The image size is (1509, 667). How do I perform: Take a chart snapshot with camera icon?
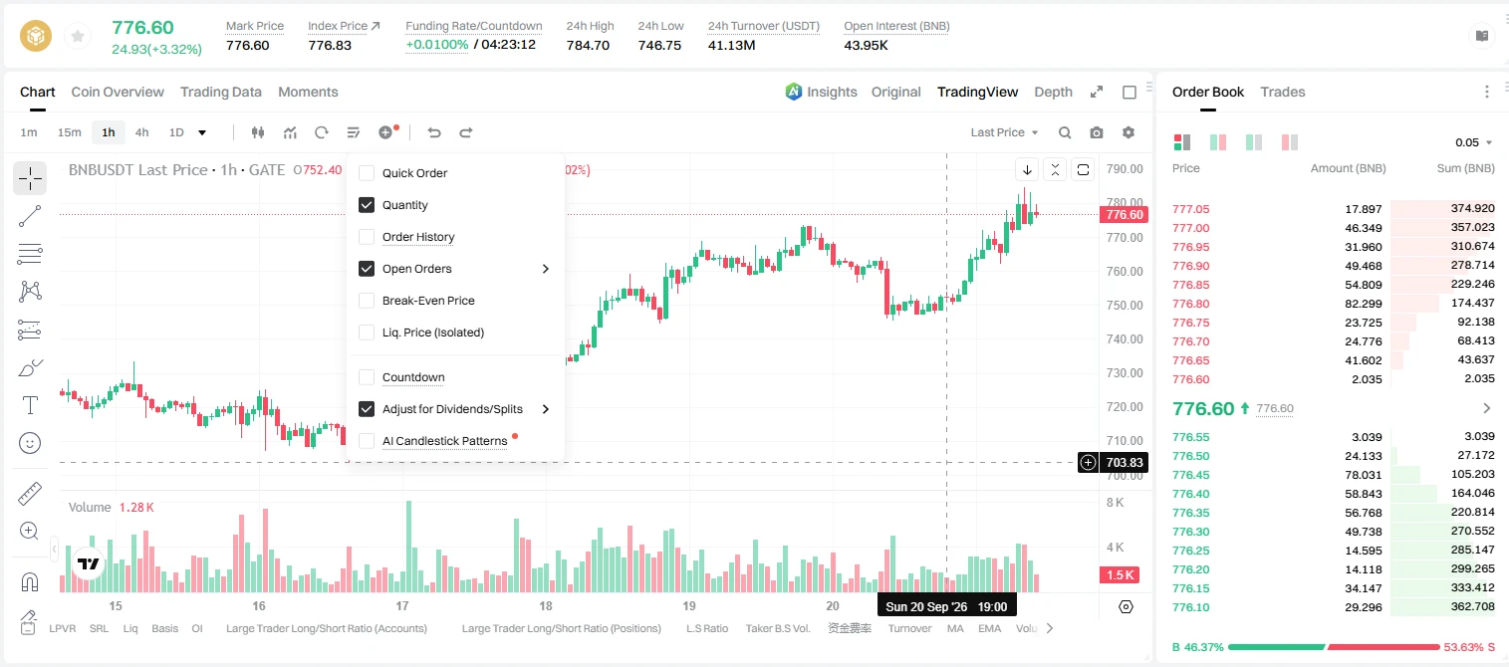click(x=1097, y=132)
